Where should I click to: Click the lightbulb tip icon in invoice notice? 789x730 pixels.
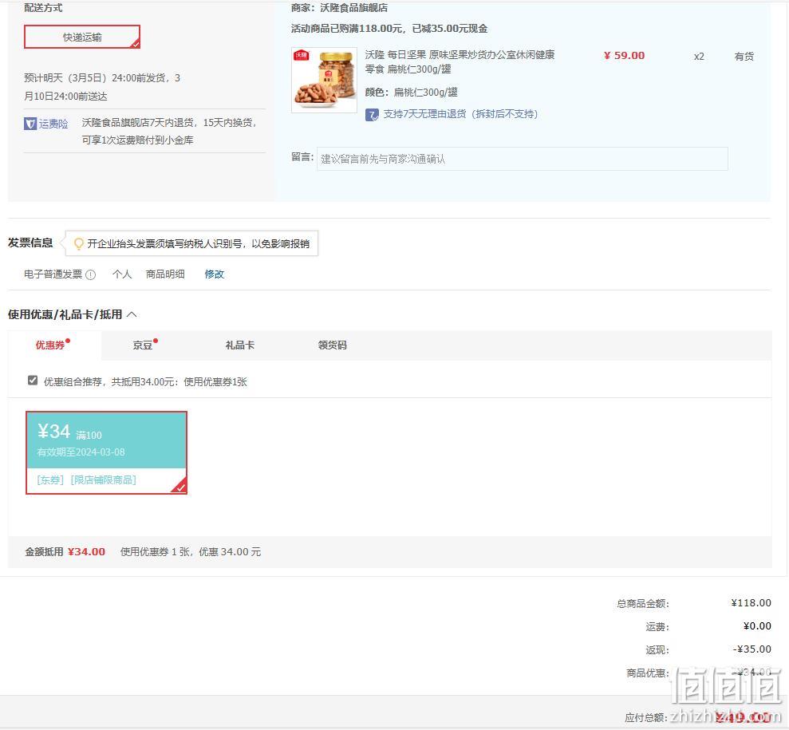coord(78,244)
